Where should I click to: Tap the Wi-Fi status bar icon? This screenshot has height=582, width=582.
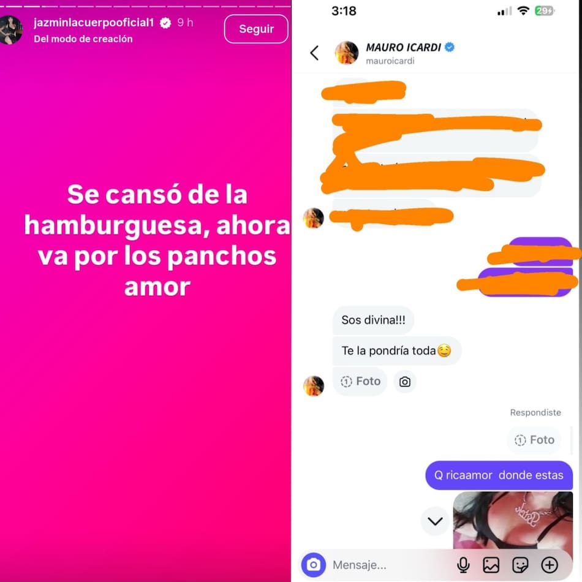coord(523,11)
